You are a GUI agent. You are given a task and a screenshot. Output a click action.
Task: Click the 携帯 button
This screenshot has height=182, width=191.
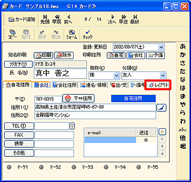(19, 144)
